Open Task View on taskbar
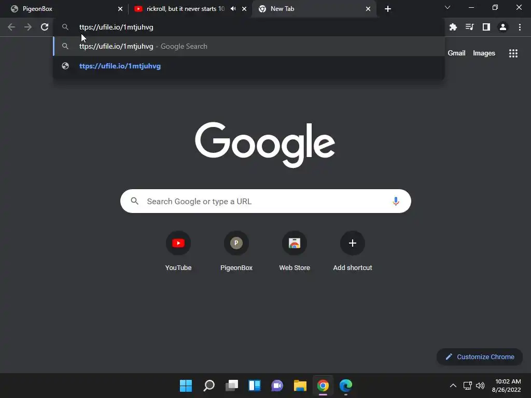531x398 pixels. pos(232,386)
